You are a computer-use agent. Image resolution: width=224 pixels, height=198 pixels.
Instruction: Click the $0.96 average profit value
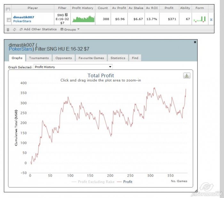click(x=120, y=19)
